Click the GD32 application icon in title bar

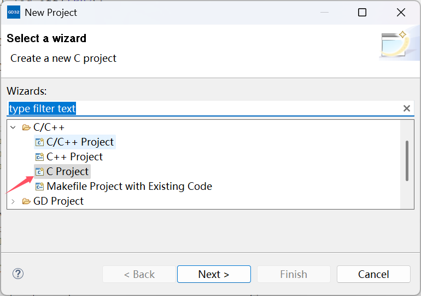[14, 12]
